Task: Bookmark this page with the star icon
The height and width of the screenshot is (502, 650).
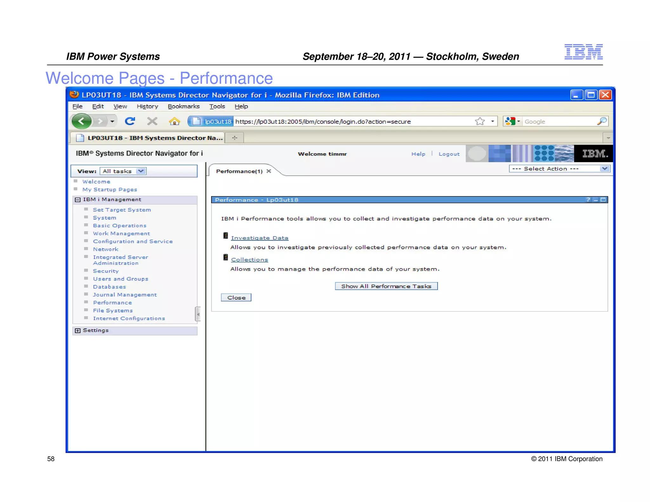Action: pyautogui.click(x=480, y=121)
